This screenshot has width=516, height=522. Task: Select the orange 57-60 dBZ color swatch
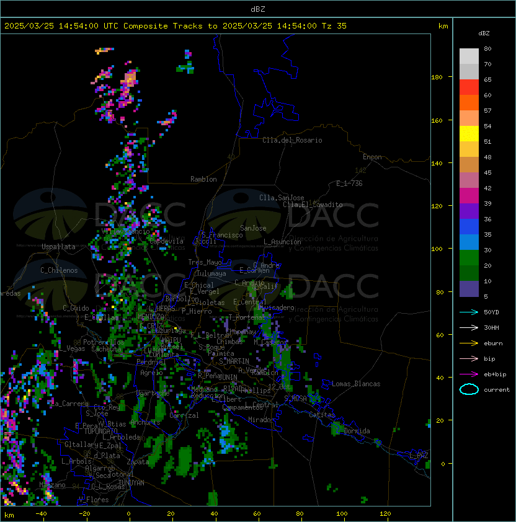[469, 102]
